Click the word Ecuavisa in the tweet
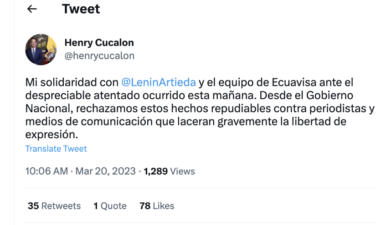 299,83
